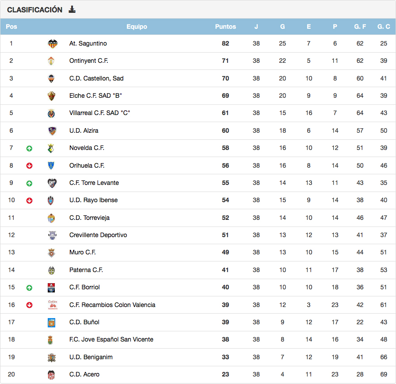Click the red down arrow for U.D. Rayo Ibense
Screen dimensions: 396x384
(x=29, y=200)
